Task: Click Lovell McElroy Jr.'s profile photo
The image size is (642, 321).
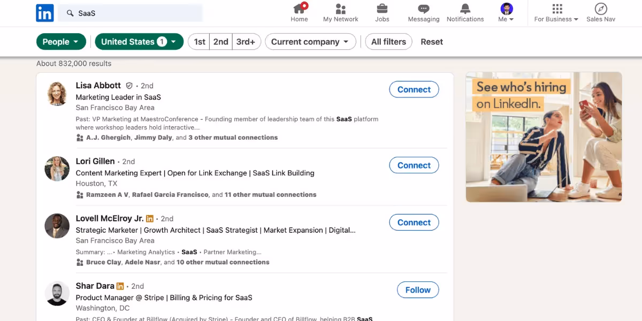Action: (x=57, y=226)
